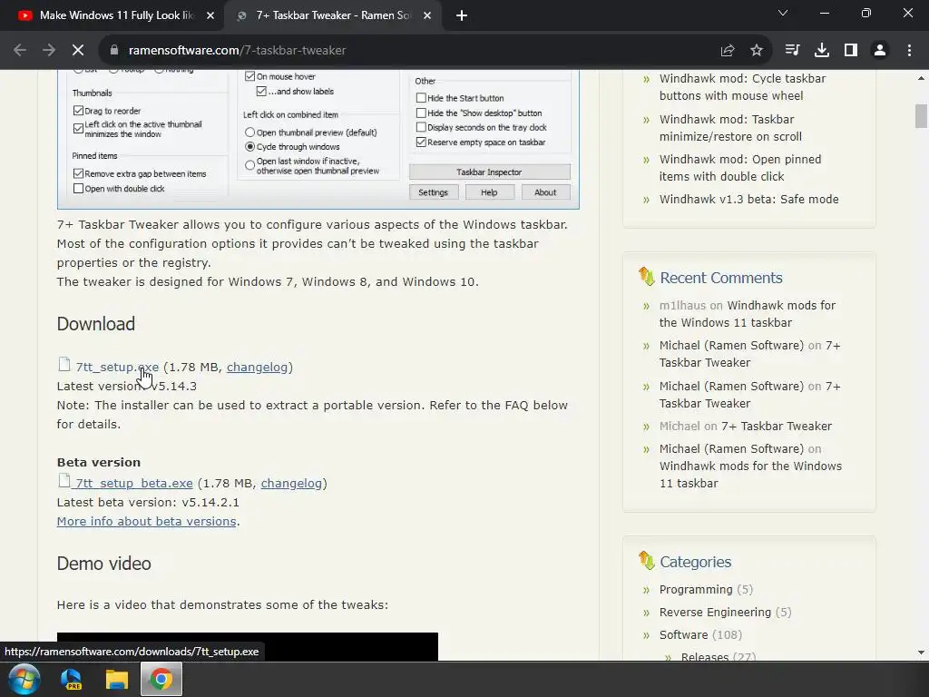This screenshot has height=697, width=929.
Task: Click the Chrome taskbar icon
Action: (x=161, y=679)
